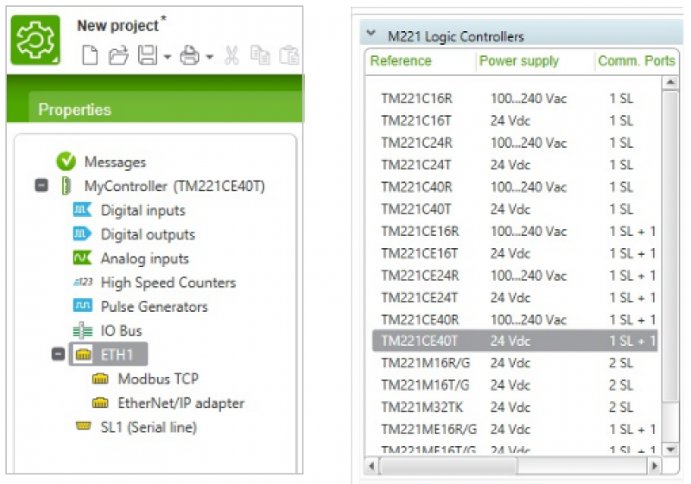Paste with the clipboard icon
Viewport: 691px width, 484px height.
coord(289,55)
